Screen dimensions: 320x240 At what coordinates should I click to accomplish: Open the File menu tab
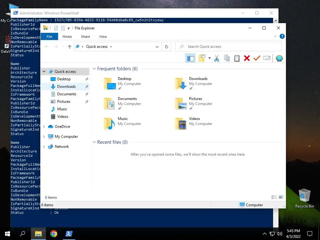tap(49, 37)
